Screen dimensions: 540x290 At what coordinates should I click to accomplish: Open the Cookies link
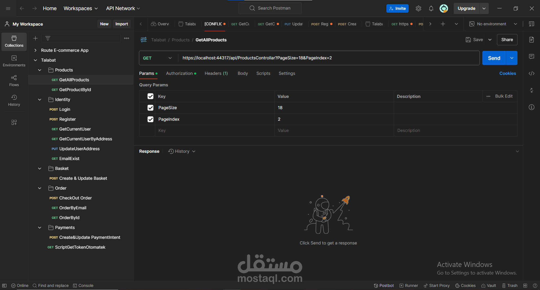[x=508, y=73]
